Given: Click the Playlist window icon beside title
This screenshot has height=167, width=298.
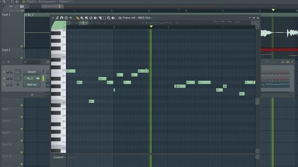Looking at the screenshot, I should pos(24,2).
